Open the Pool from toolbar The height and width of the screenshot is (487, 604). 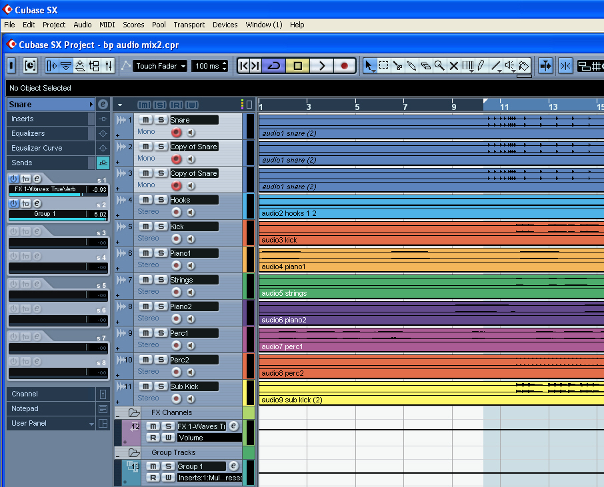95,66
